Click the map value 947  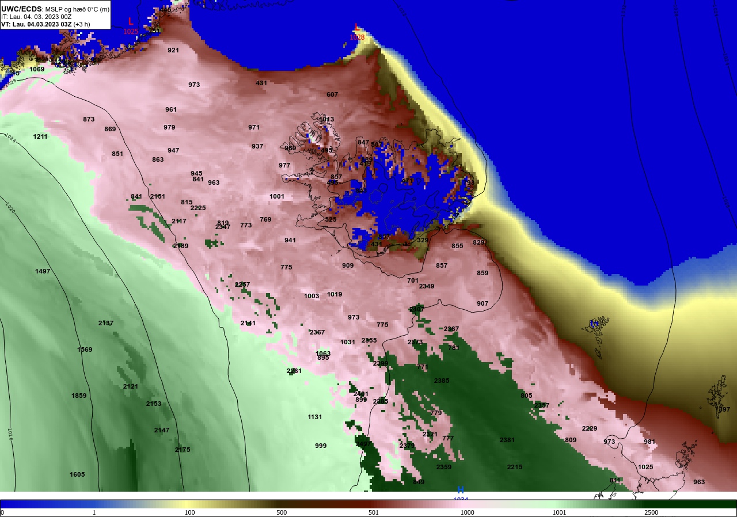173,150
